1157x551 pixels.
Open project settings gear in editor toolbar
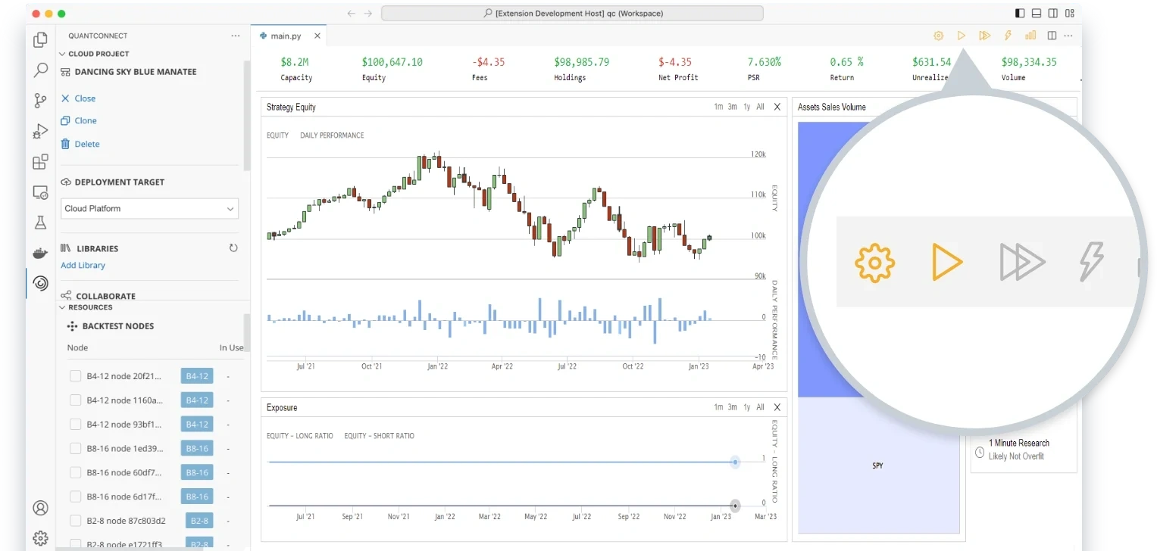tap(938, 36)
